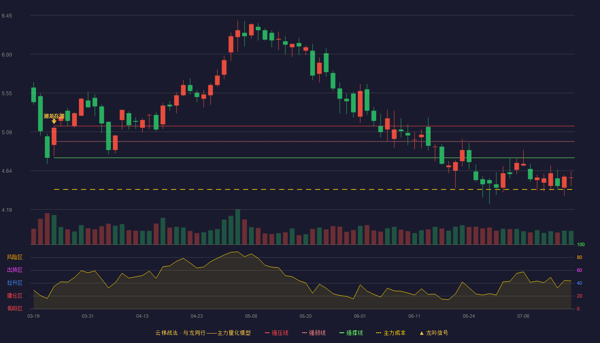Click the indicator scale value 20
This screenshot has width=600, height=343.
(x=579, y=296)
